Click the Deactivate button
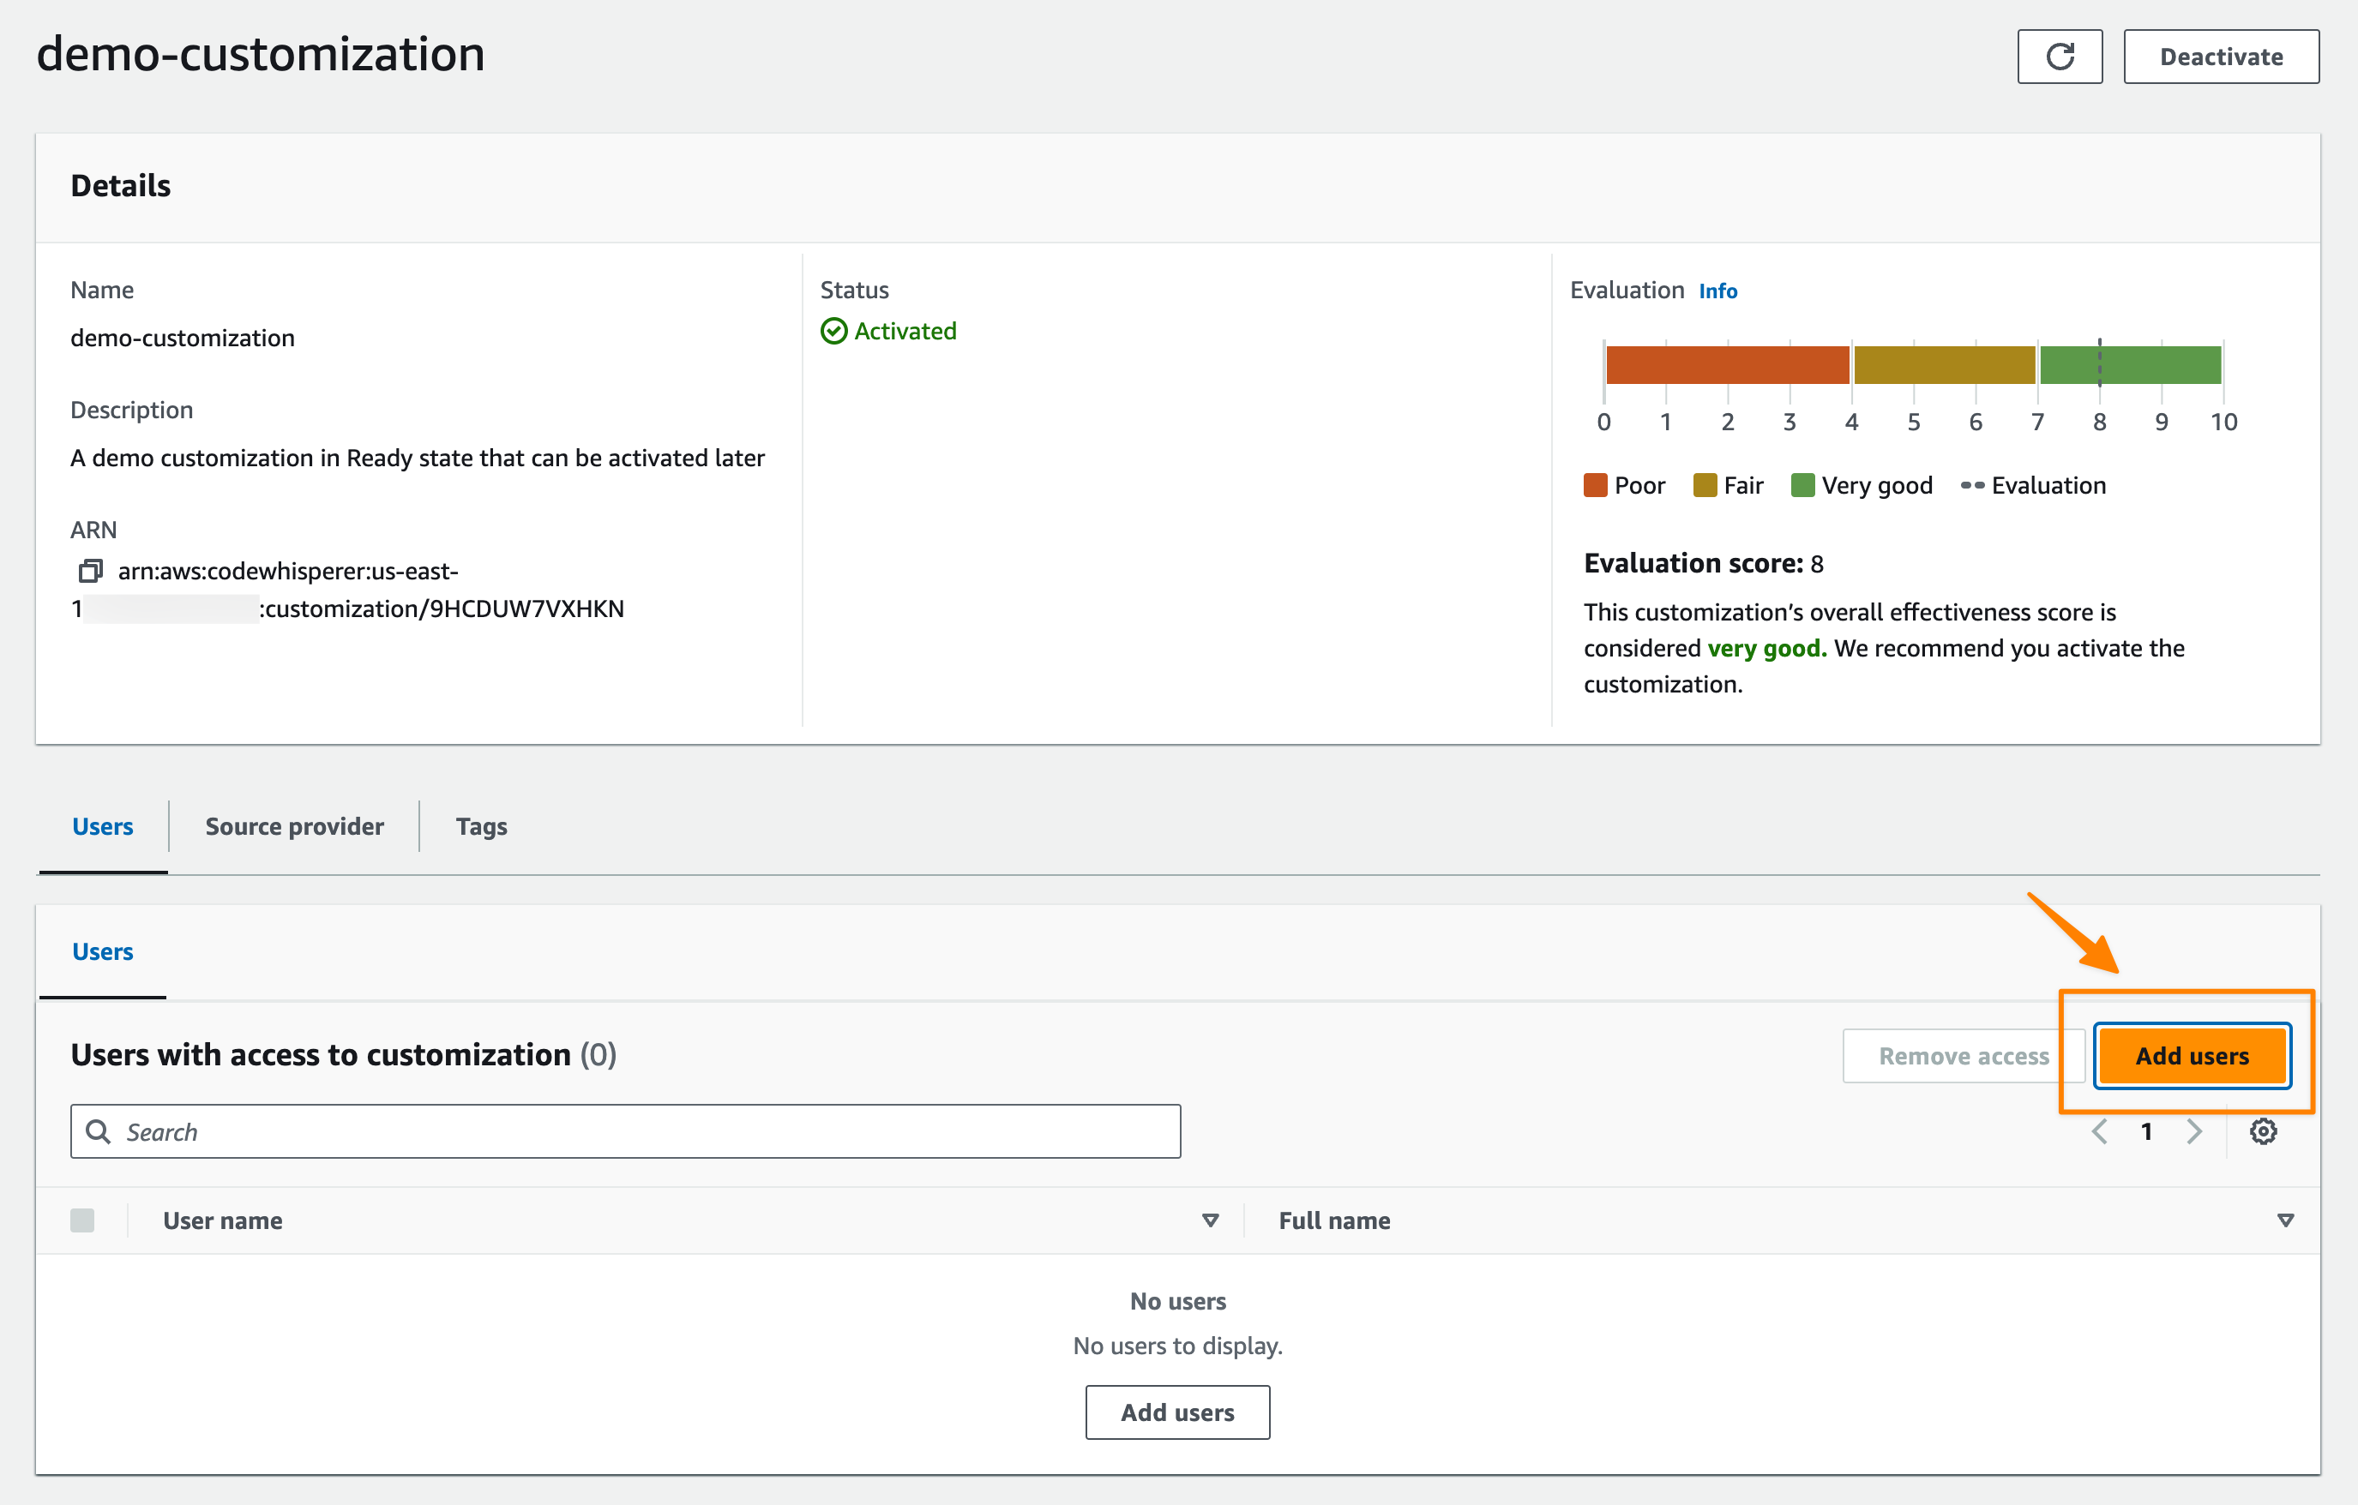Image resolution: width=2358 pixels, height=1505 pixels. (x=2220, y=57)
